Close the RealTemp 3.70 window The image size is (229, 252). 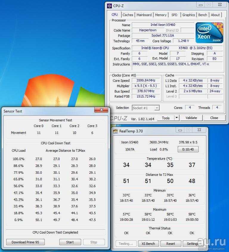pyautogui.click(x=199, y=130)
